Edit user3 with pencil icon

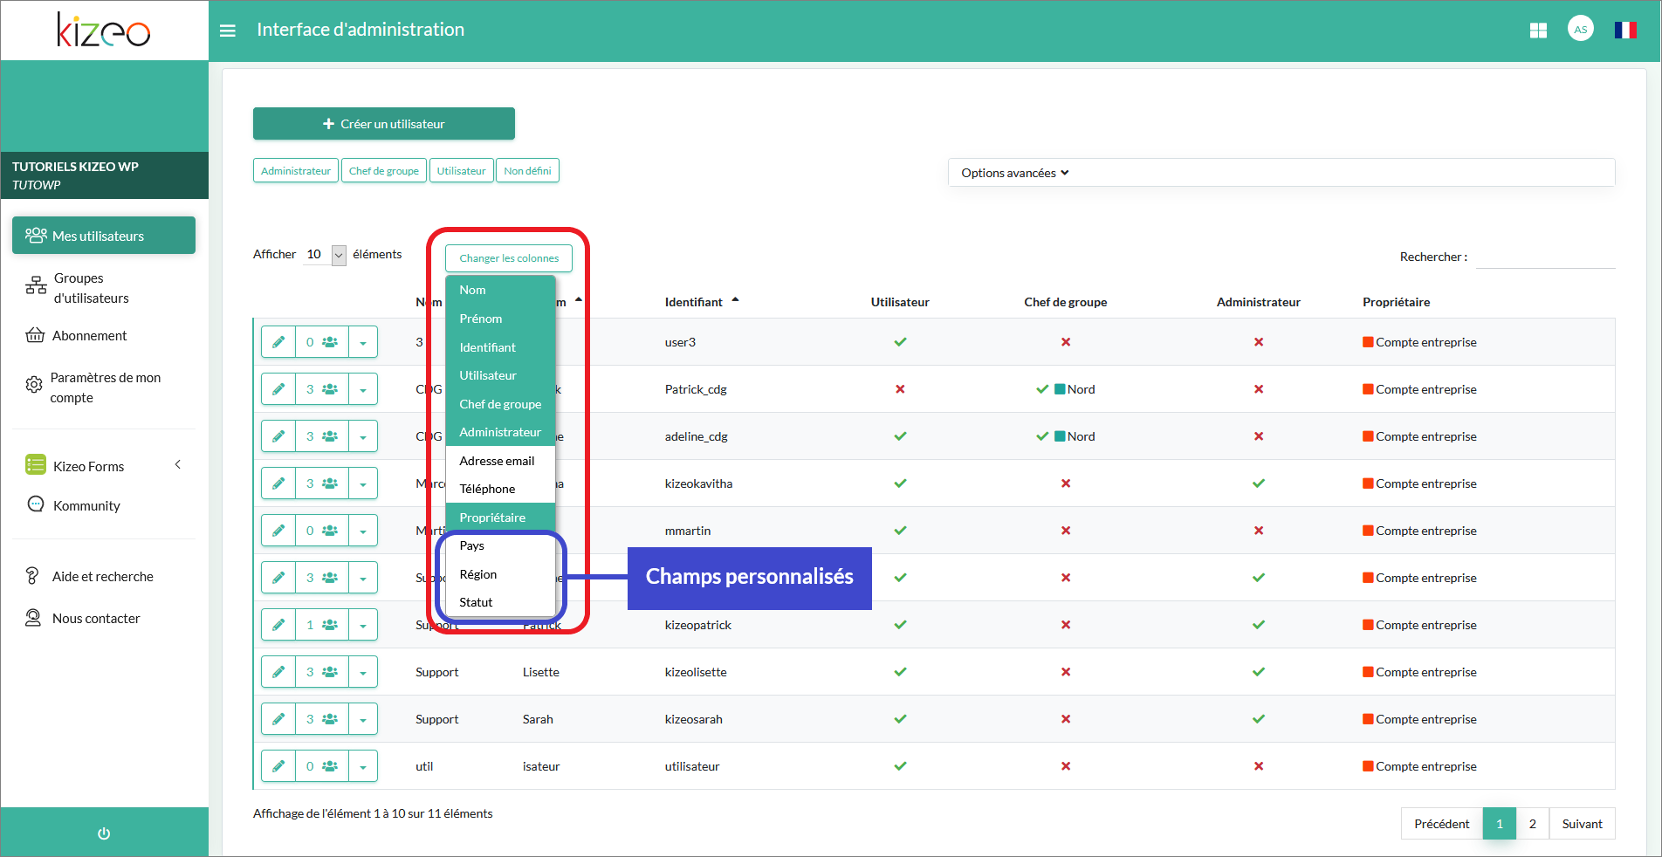pyautogui.click(x=278, y=342)
